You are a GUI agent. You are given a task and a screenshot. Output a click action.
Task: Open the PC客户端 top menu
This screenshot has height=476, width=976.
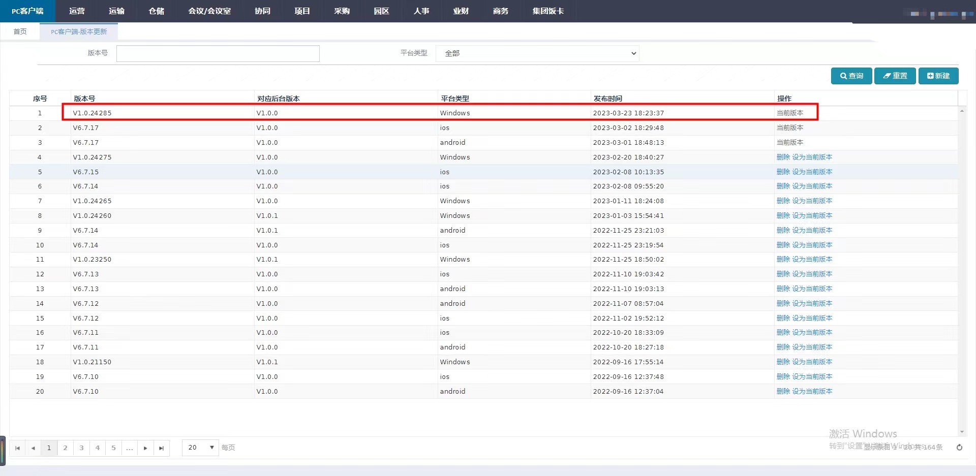click(x=28, y=11)
